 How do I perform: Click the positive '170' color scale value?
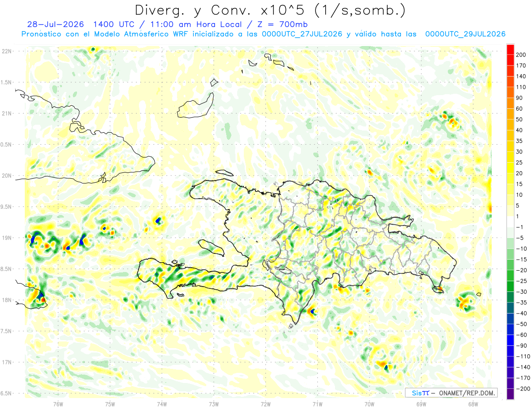(521, 65)
